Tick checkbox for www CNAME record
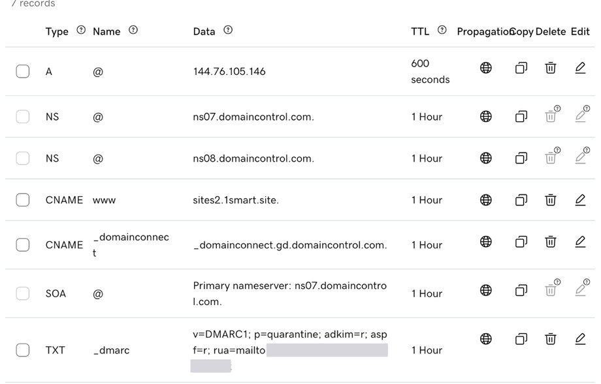This screenshot has height=384, width=601. pos(23,199)
